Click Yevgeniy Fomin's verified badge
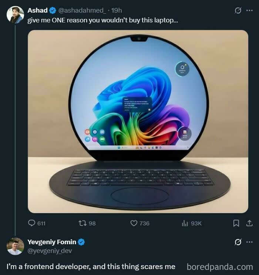259x275 pixels. click(x=81, y=242)
